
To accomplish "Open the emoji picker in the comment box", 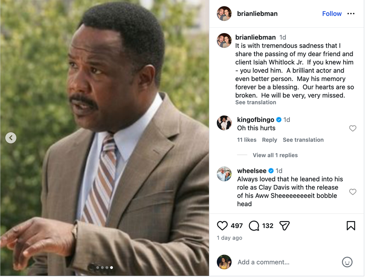I will coord(347,262).
